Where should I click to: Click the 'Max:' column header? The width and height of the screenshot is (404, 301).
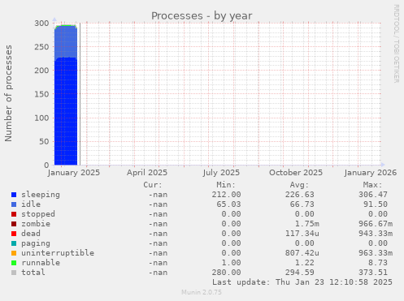pos(372,185)
